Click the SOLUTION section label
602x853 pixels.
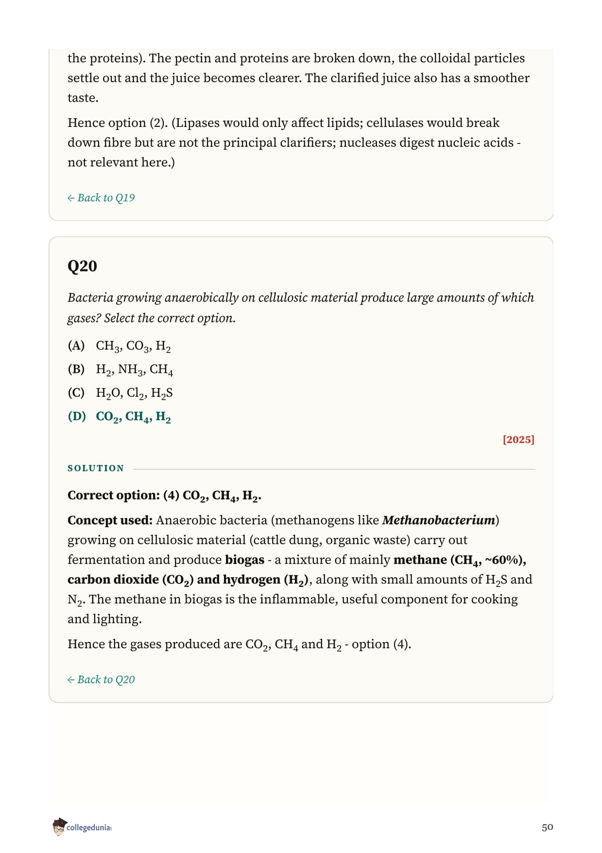click(96, 468)
